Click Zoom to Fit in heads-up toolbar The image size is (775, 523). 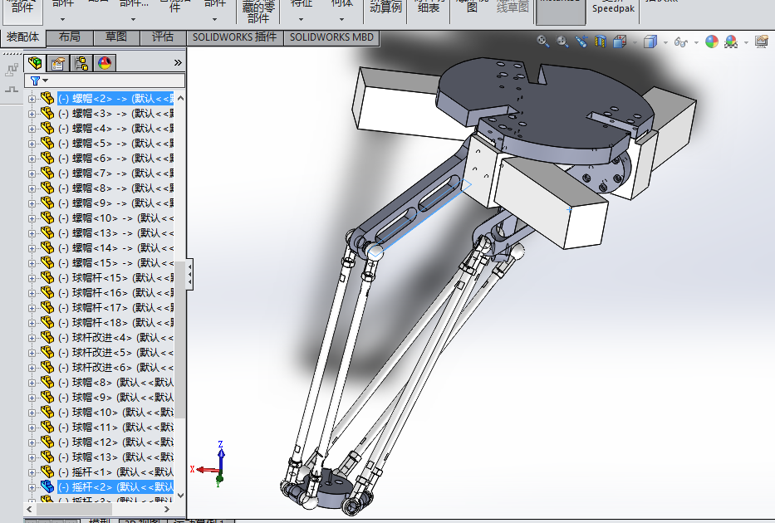coord(542,42)
